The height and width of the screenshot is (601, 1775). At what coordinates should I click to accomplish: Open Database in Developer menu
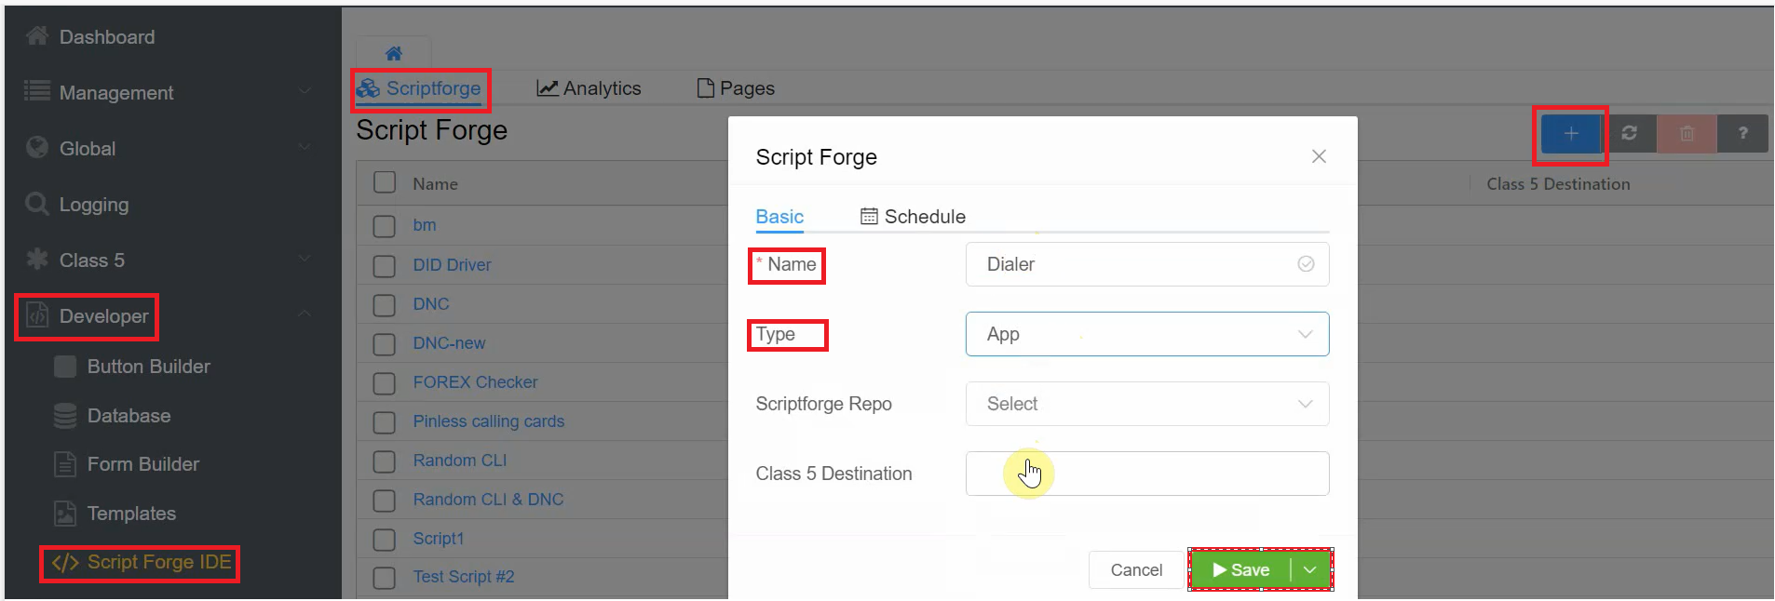click(x=129, y=416)
